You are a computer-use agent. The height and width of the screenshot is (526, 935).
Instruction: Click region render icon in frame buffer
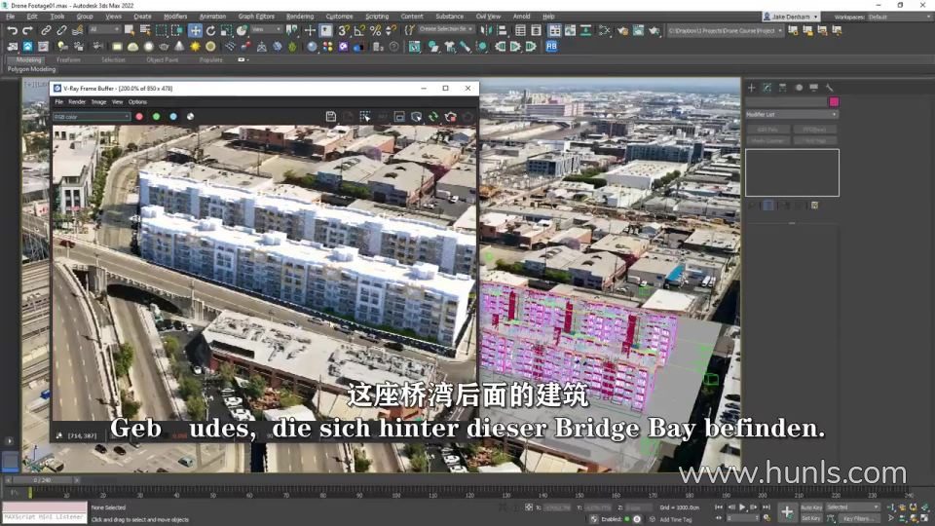[x=399, y=117]
